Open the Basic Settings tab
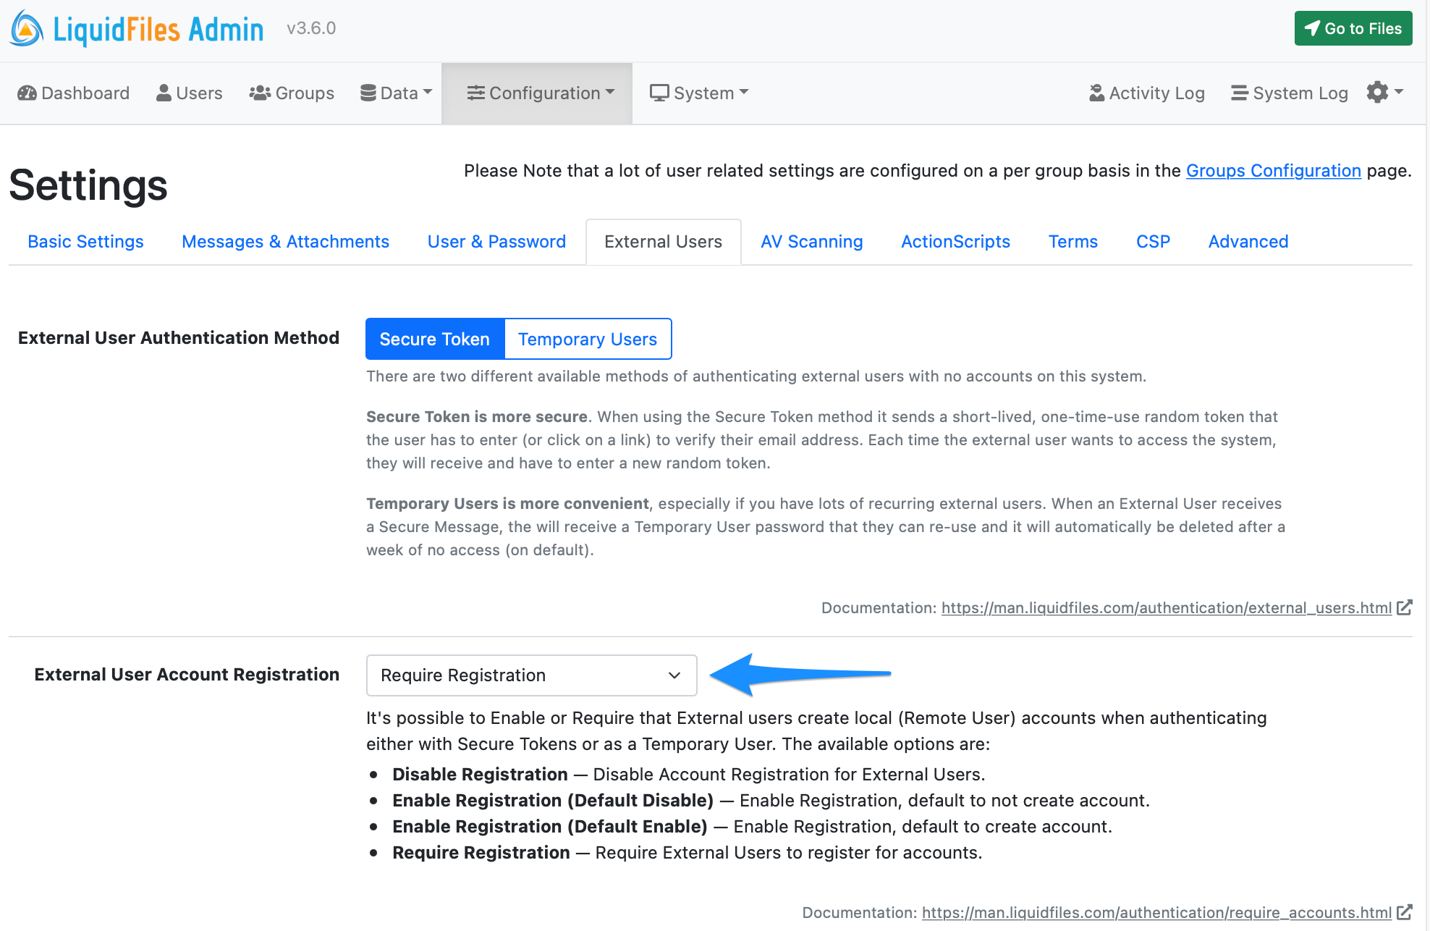Image resolution: width=1430 pixels, height=931 pixels. click(85, 241)
